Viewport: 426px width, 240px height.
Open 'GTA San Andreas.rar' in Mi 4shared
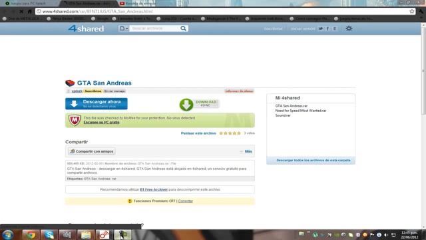[292, 106]
